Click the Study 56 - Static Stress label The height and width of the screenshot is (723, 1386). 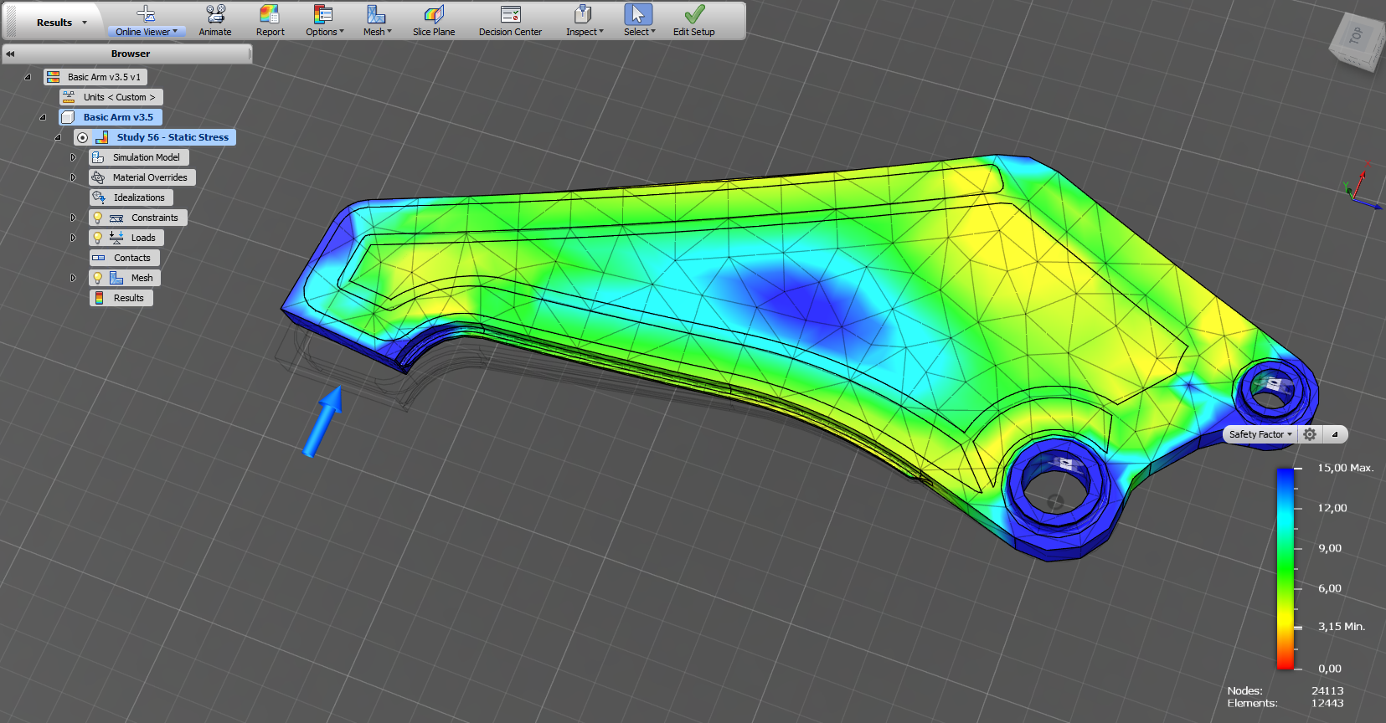[173, 137]
